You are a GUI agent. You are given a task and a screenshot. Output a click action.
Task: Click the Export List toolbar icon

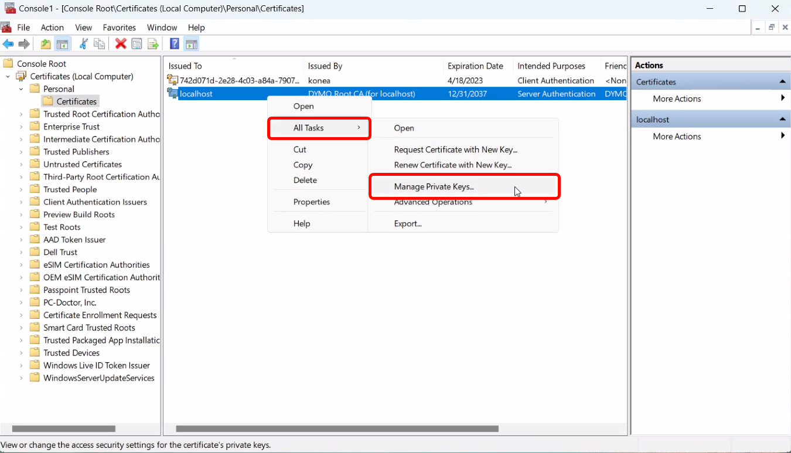pyautogui.click(x=153, y=44)
